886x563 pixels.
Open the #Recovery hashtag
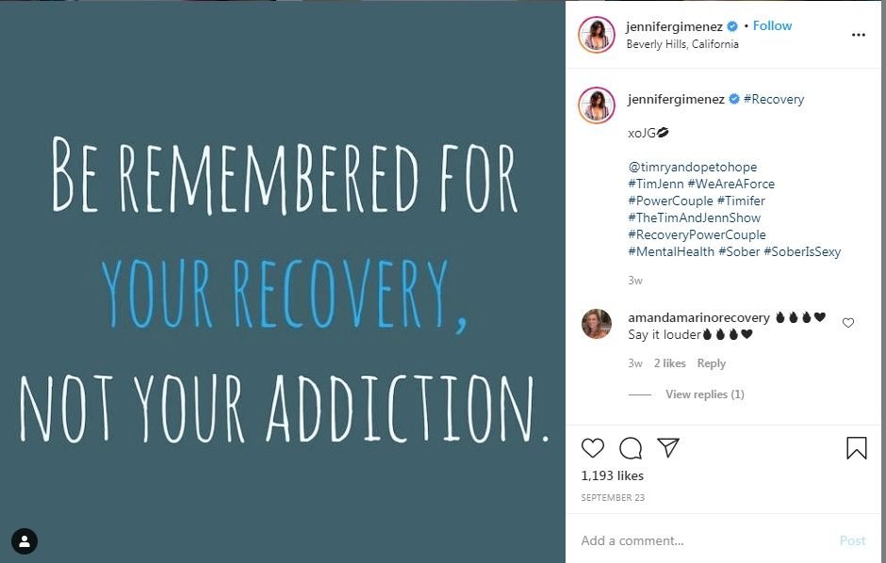[x=774, y=99]
